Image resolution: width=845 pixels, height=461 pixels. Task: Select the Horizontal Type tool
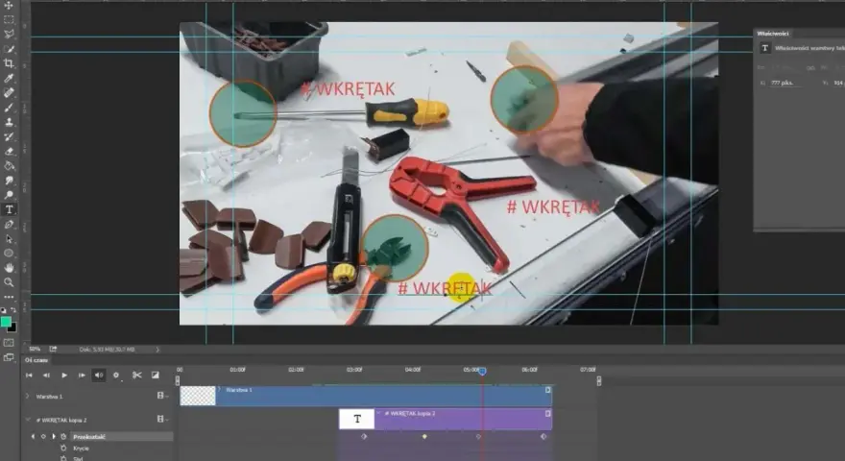pos(9,209)
